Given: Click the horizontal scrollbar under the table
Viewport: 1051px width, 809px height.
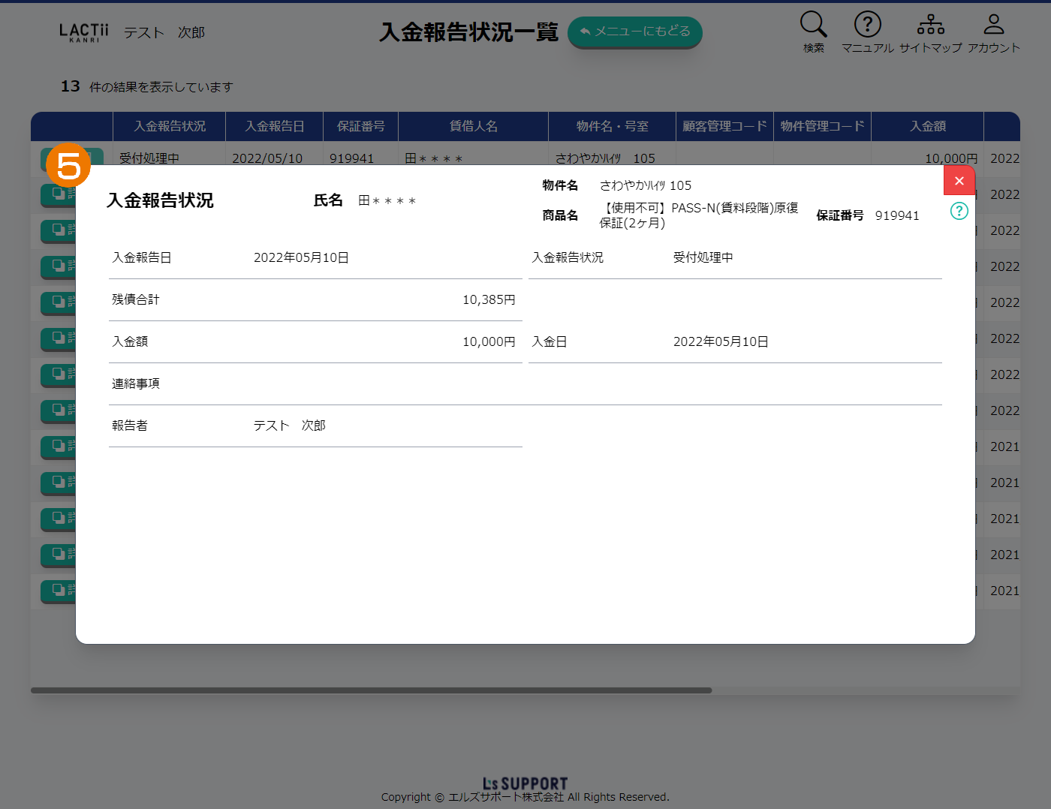Looking at the screenshot, I should 371,690.
